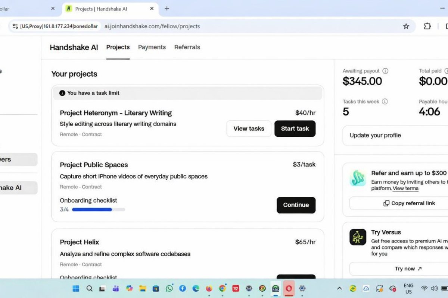
Task: Open Google Chrome from the taskbar
Action: 223,288
